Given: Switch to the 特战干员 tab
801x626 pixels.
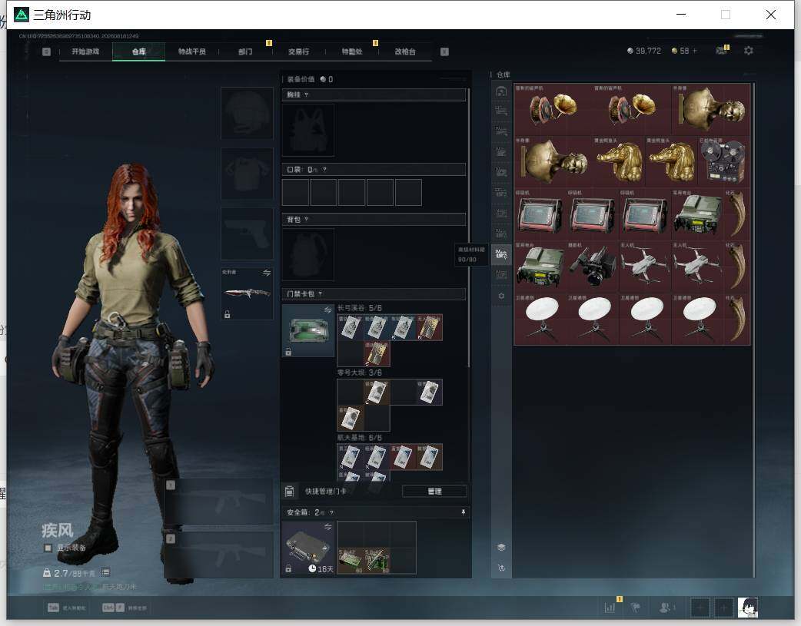Looking at the screenshot, I should click(x=191, y=51).
